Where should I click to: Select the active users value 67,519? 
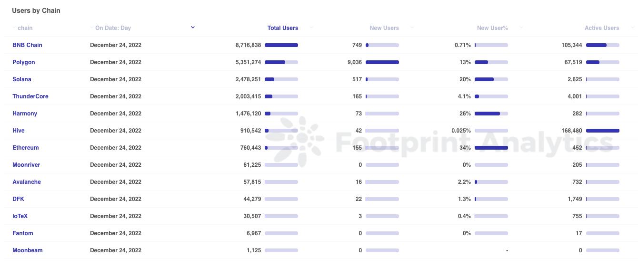point(573,62)
